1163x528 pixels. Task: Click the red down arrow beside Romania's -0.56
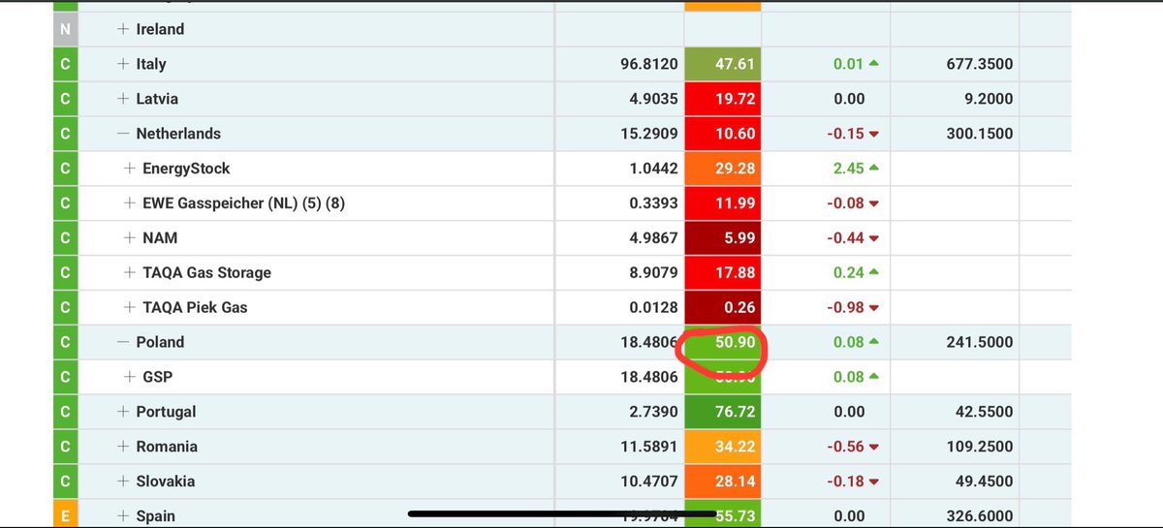874,447
